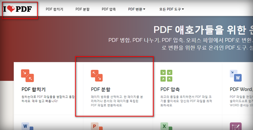The width and height of the screenshot is (253, 130).
Task: Click the PDF 분할 description text
Action: [117, 101]
